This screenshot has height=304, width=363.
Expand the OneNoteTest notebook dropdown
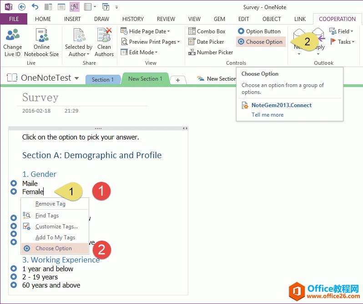click(x=76, y=78)
